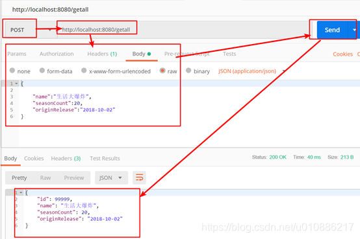The width and height of the screenshot is (360, 239).
Task: Toggle the wrap lines icon
Action: coord(139,177)
